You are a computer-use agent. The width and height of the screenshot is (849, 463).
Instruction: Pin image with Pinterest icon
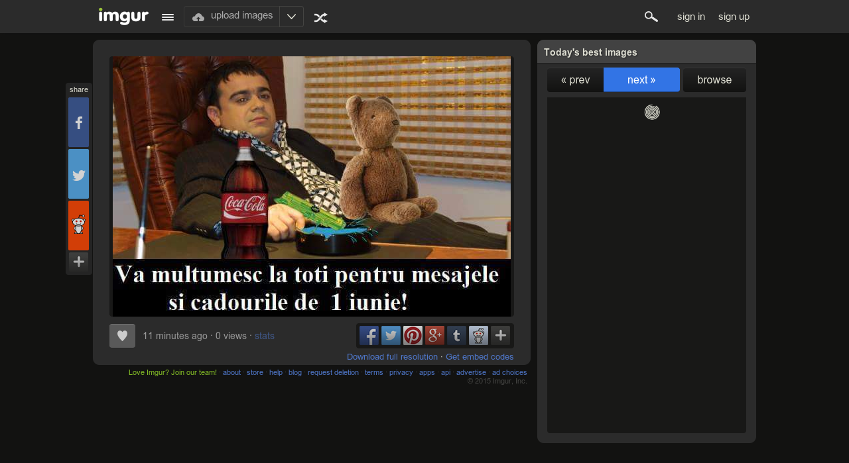[x=413, y=336]
